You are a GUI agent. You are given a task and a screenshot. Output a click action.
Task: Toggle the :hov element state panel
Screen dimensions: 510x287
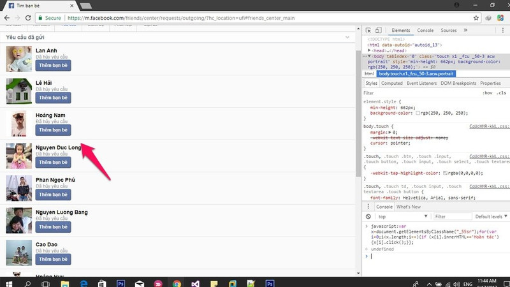[488, 93]
